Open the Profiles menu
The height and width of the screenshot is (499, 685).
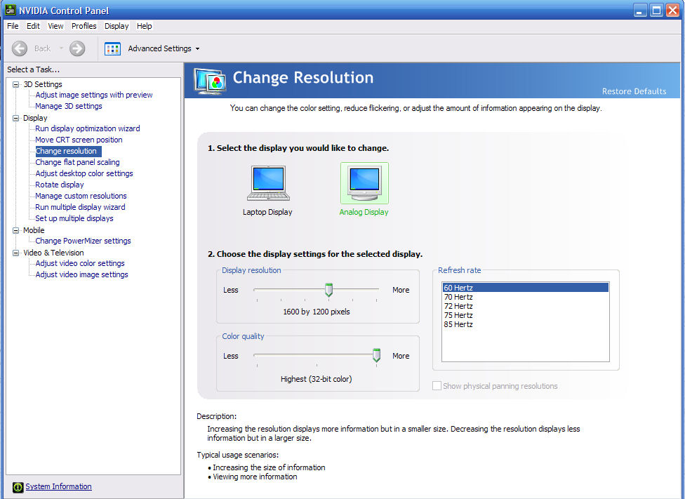point(84,26)
